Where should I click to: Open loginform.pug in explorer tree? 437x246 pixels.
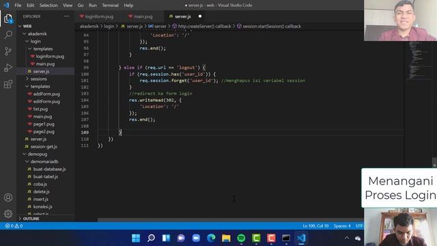(50, 56)
